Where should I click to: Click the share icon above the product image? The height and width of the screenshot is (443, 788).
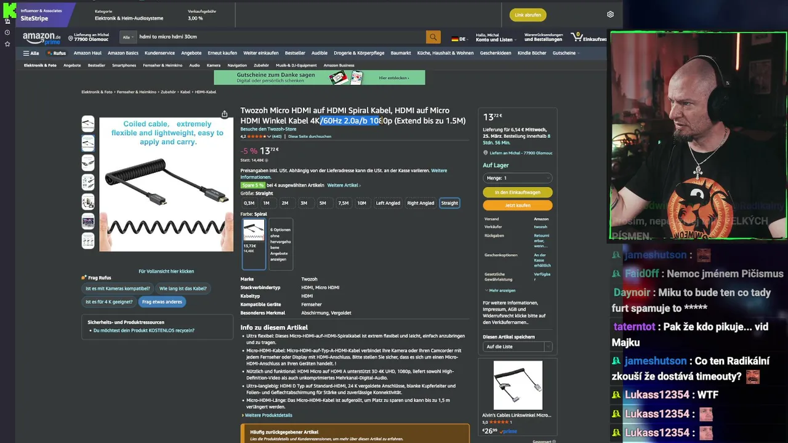tap(225, 114)
